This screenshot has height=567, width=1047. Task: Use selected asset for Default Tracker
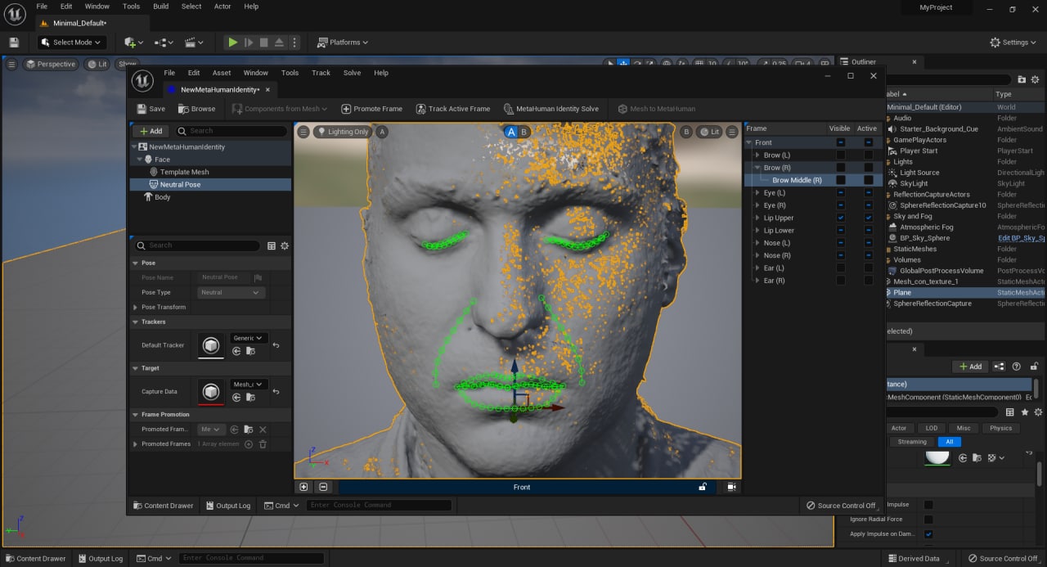[x=236, y=351]
